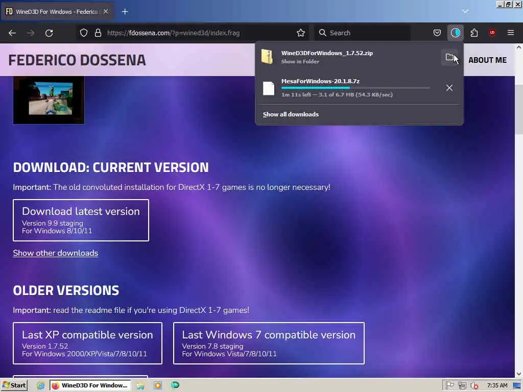Open tracking protection shield icon
This screenshot has height=392, width=523.
point(84,33)
